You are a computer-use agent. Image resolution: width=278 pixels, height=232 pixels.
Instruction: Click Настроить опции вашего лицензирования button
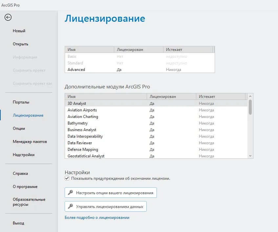pyautogui.click(x=111, y=193)
